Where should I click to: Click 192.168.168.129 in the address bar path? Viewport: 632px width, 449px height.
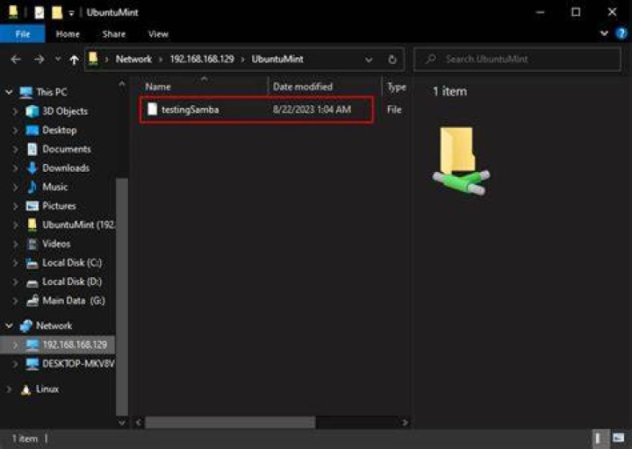pyautogui.click(x=202, y=60)
